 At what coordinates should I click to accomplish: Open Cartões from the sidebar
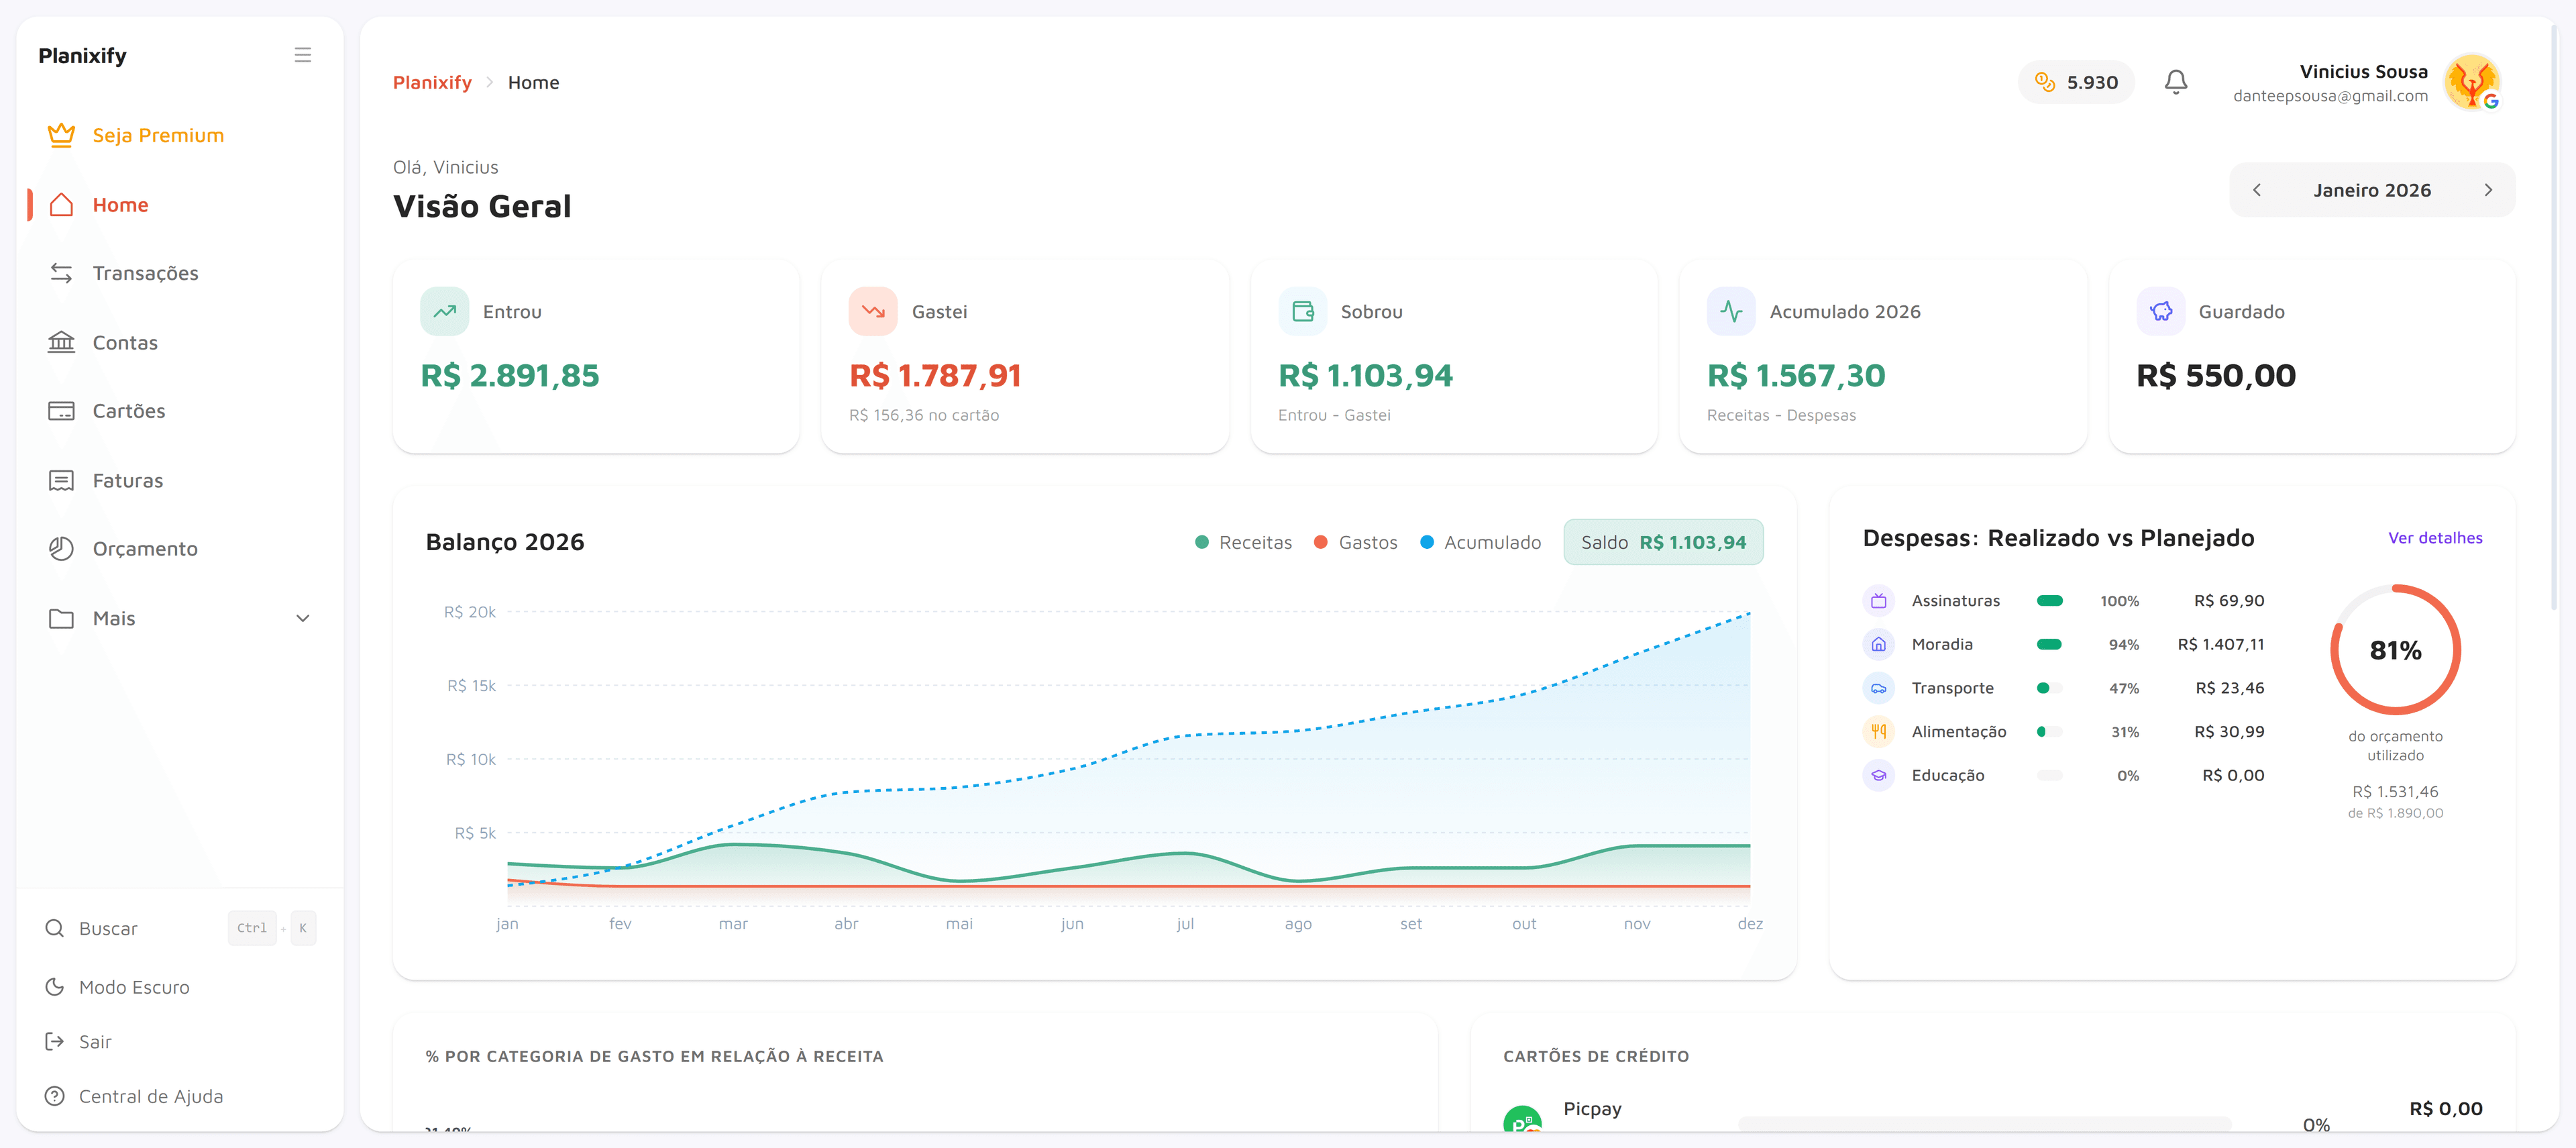(129, 410)
